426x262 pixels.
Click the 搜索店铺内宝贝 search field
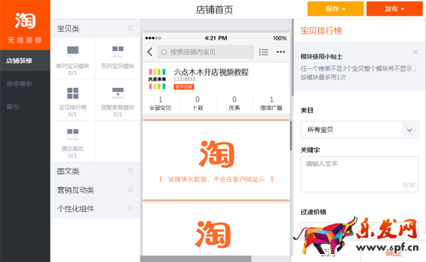click(205, 52)
